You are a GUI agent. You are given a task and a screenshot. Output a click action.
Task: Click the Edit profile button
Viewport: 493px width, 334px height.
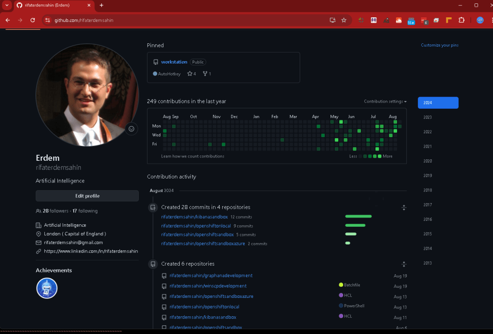coord(87,196)
